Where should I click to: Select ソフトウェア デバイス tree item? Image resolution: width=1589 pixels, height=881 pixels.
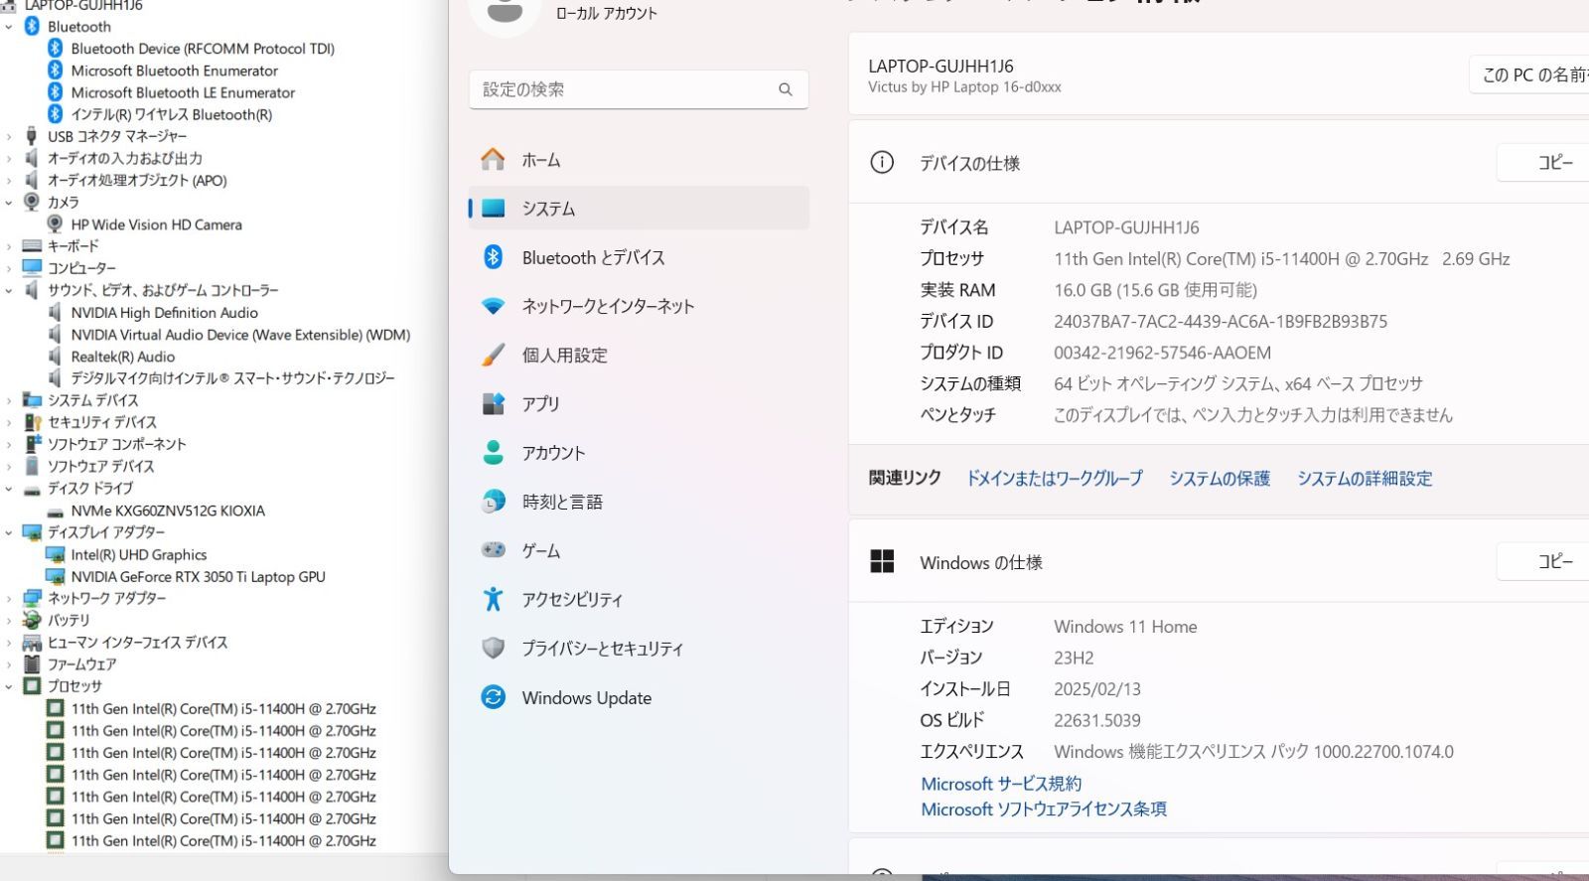click(x=101, y=466)
